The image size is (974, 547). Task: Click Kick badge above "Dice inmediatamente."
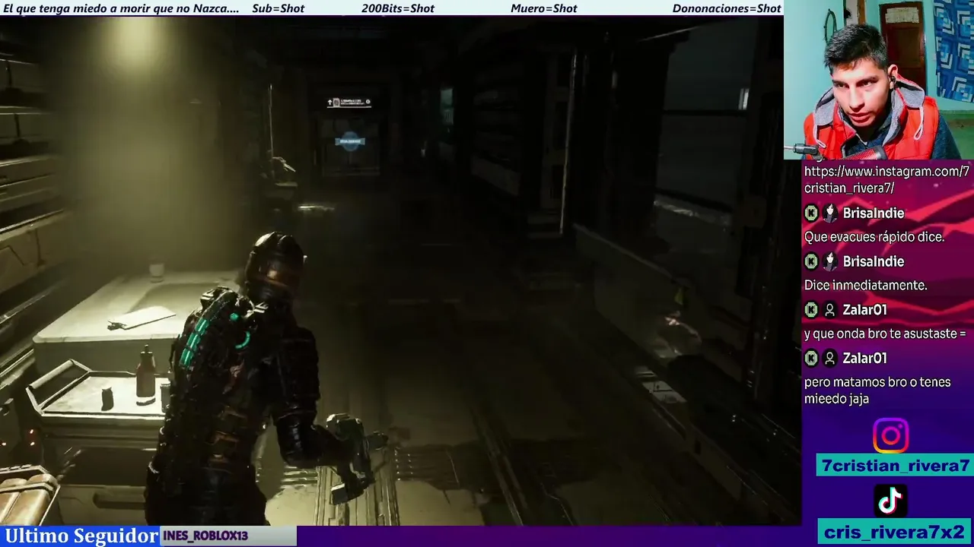pyautogui.click(x=811, y=262)
